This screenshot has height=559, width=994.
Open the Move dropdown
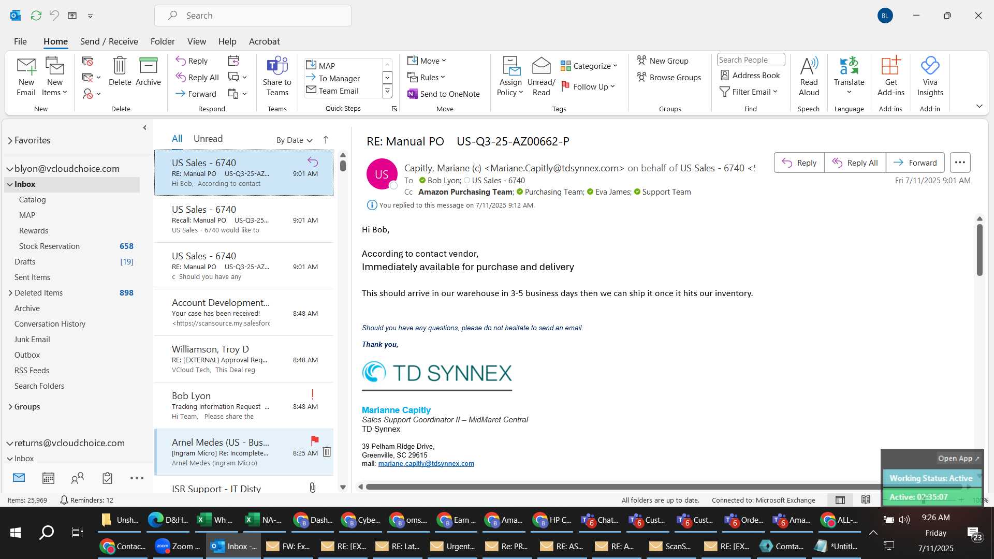(x=427, y=61)
